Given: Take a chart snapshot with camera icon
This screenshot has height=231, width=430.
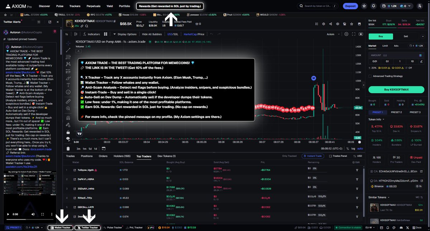Looking at the screenshot, I should point(360,34).
